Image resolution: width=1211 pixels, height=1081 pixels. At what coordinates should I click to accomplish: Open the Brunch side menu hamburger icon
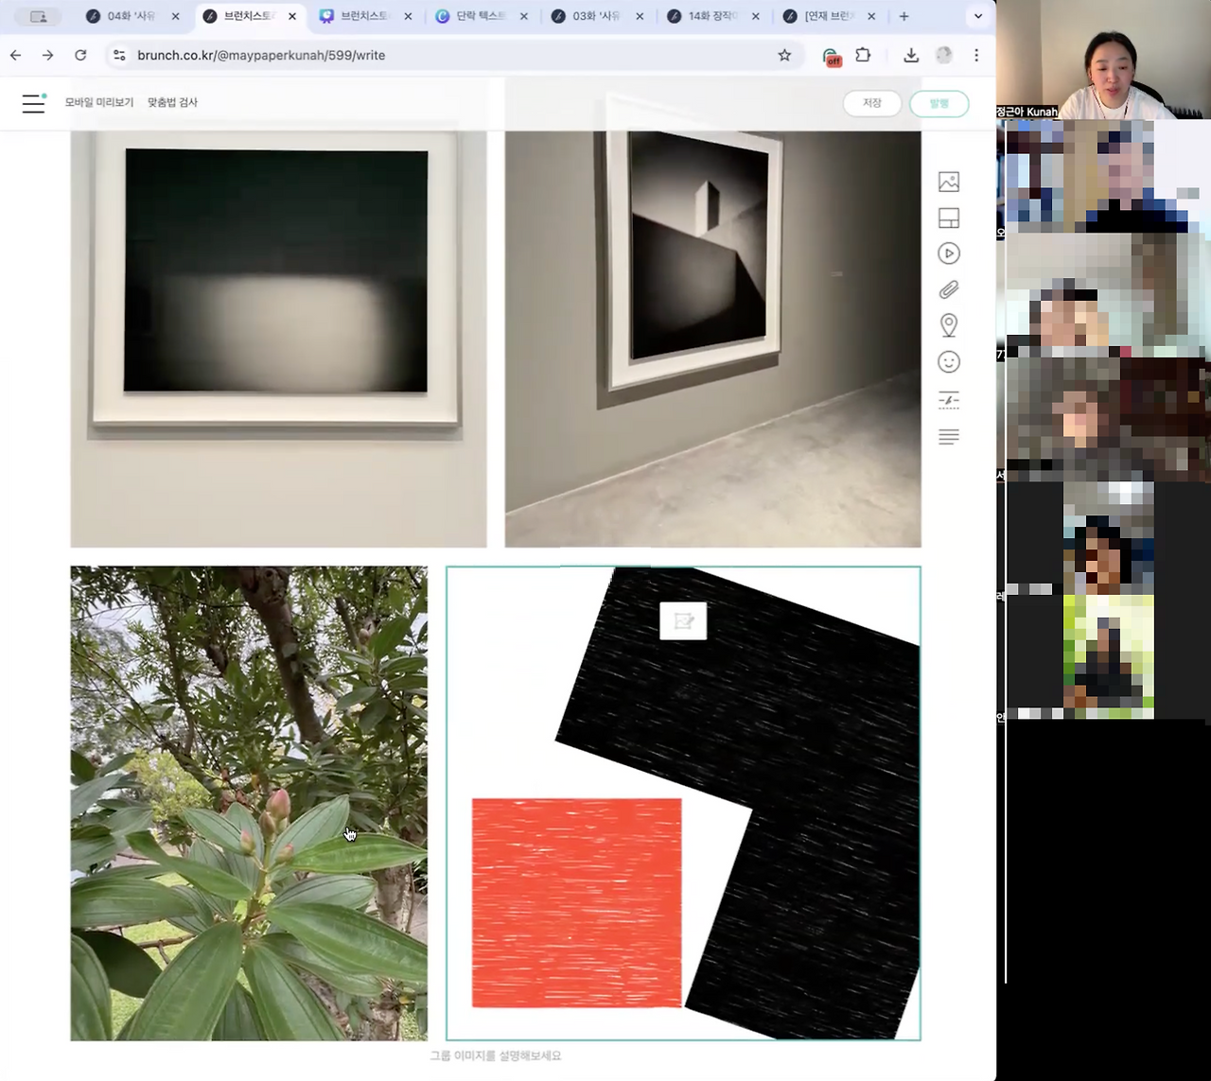coord(34,103)
